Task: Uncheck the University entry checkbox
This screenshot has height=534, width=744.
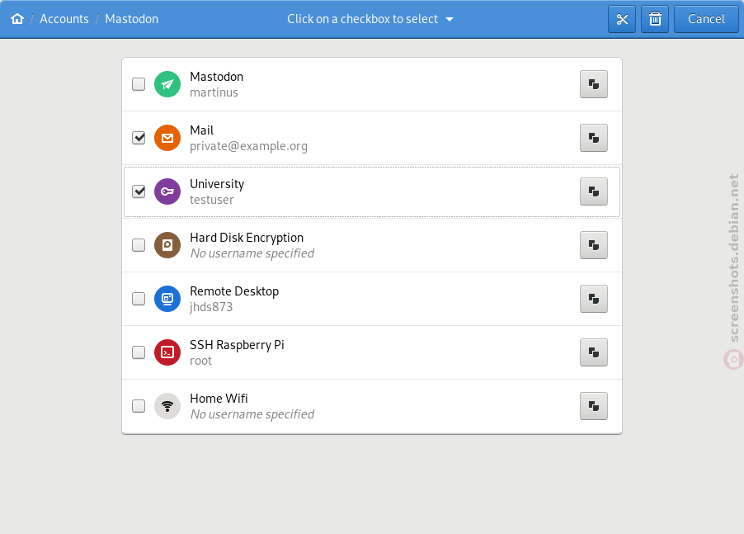Action: coord(139,191)
